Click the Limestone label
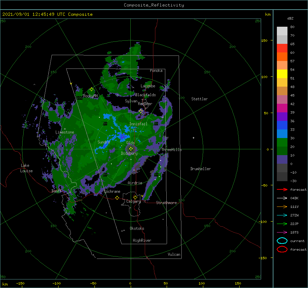The height and width of the screenshot is (288, 308). [65, 132]
